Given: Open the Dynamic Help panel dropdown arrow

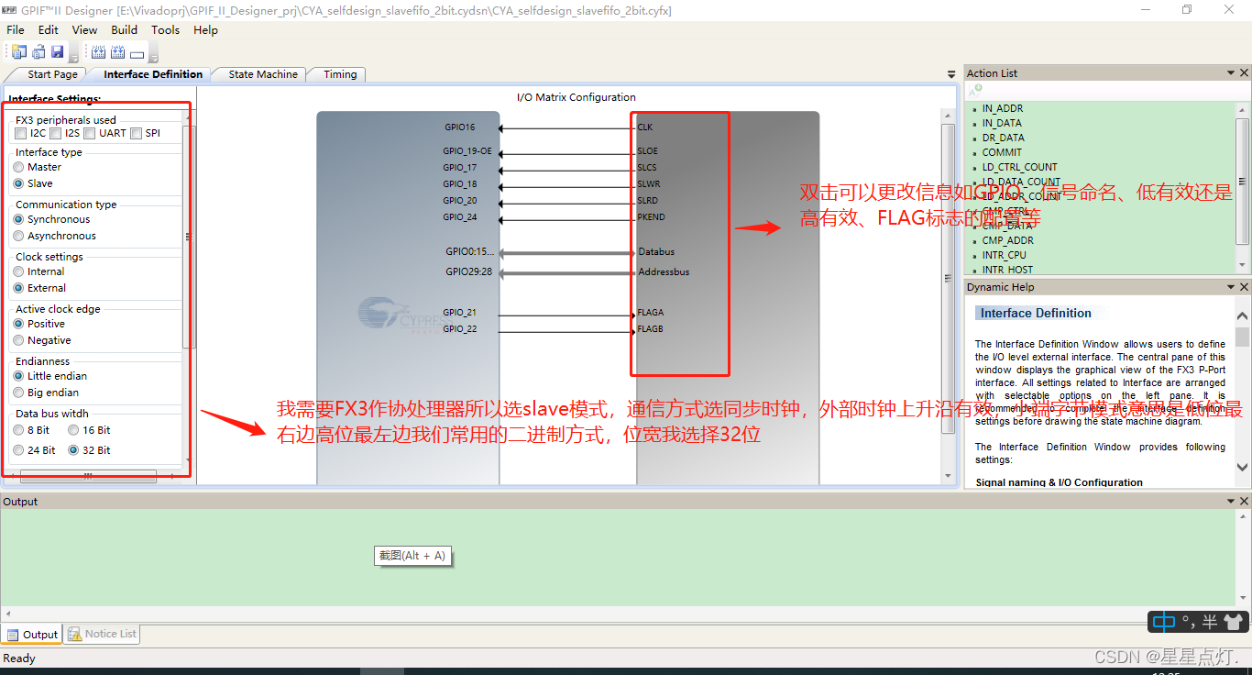Looking at the screenshot, I should pyautogui.click(x=1231, y=286).
